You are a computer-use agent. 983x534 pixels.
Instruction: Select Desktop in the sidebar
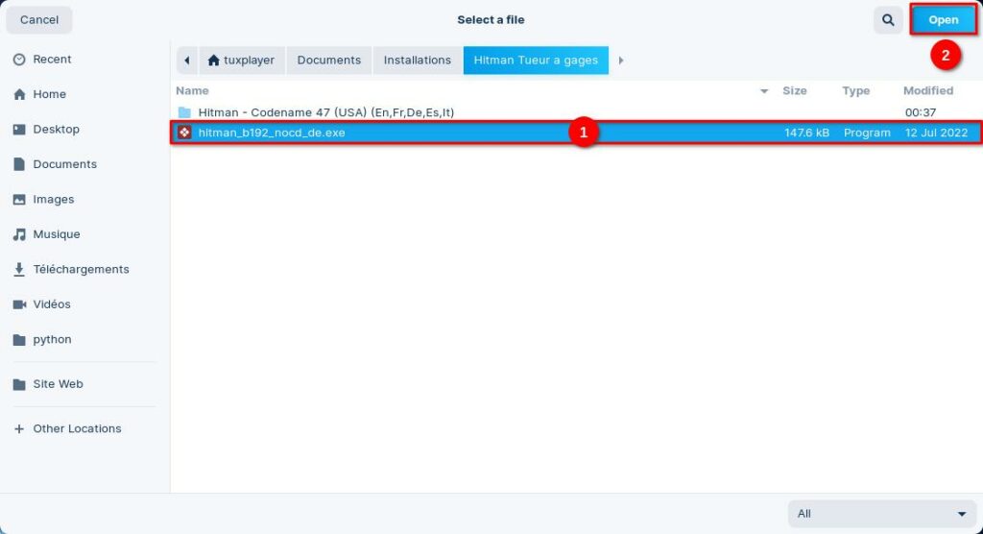[x=56, y=130]
